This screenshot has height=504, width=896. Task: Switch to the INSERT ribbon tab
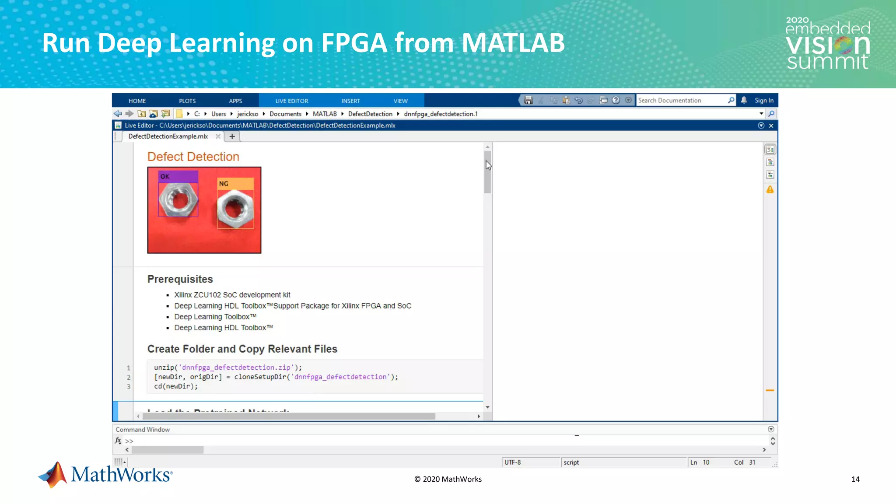point(350,101)
